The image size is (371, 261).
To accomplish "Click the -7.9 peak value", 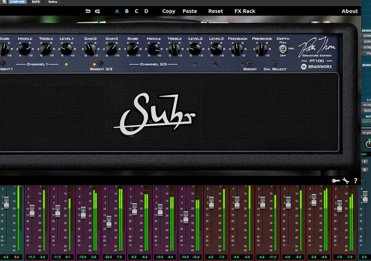I will 350,257.
